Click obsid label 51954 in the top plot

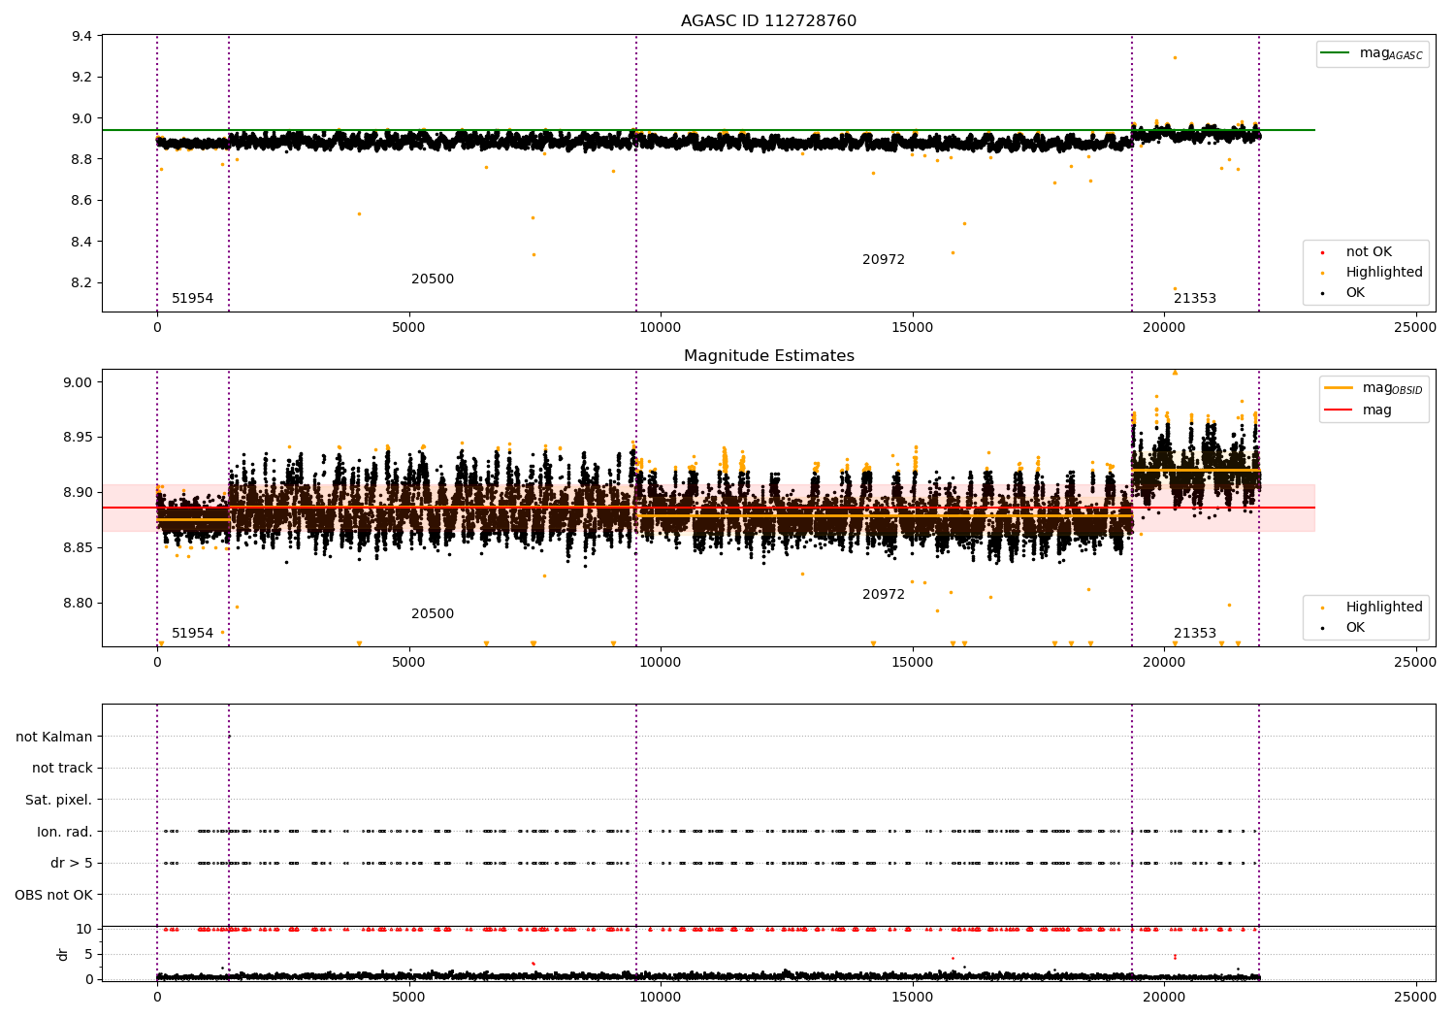(192, 299)
